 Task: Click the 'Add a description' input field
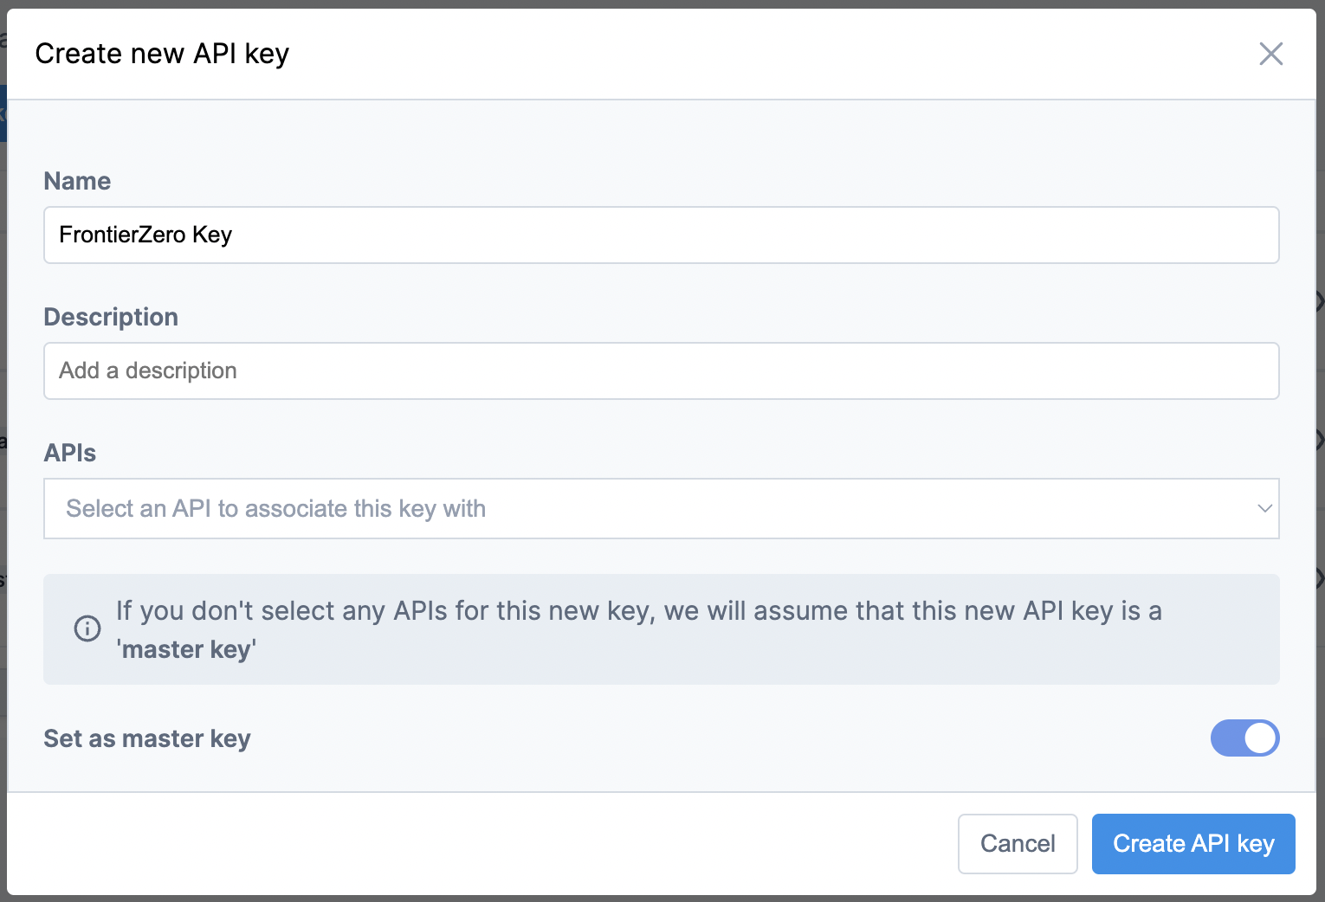[660, 370]
